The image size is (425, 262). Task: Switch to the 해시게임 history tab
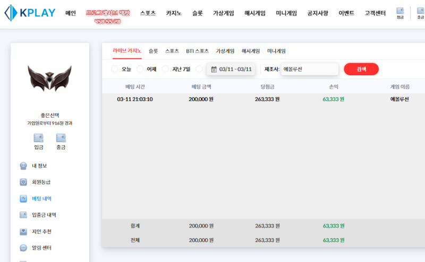(x=251, y=51)
